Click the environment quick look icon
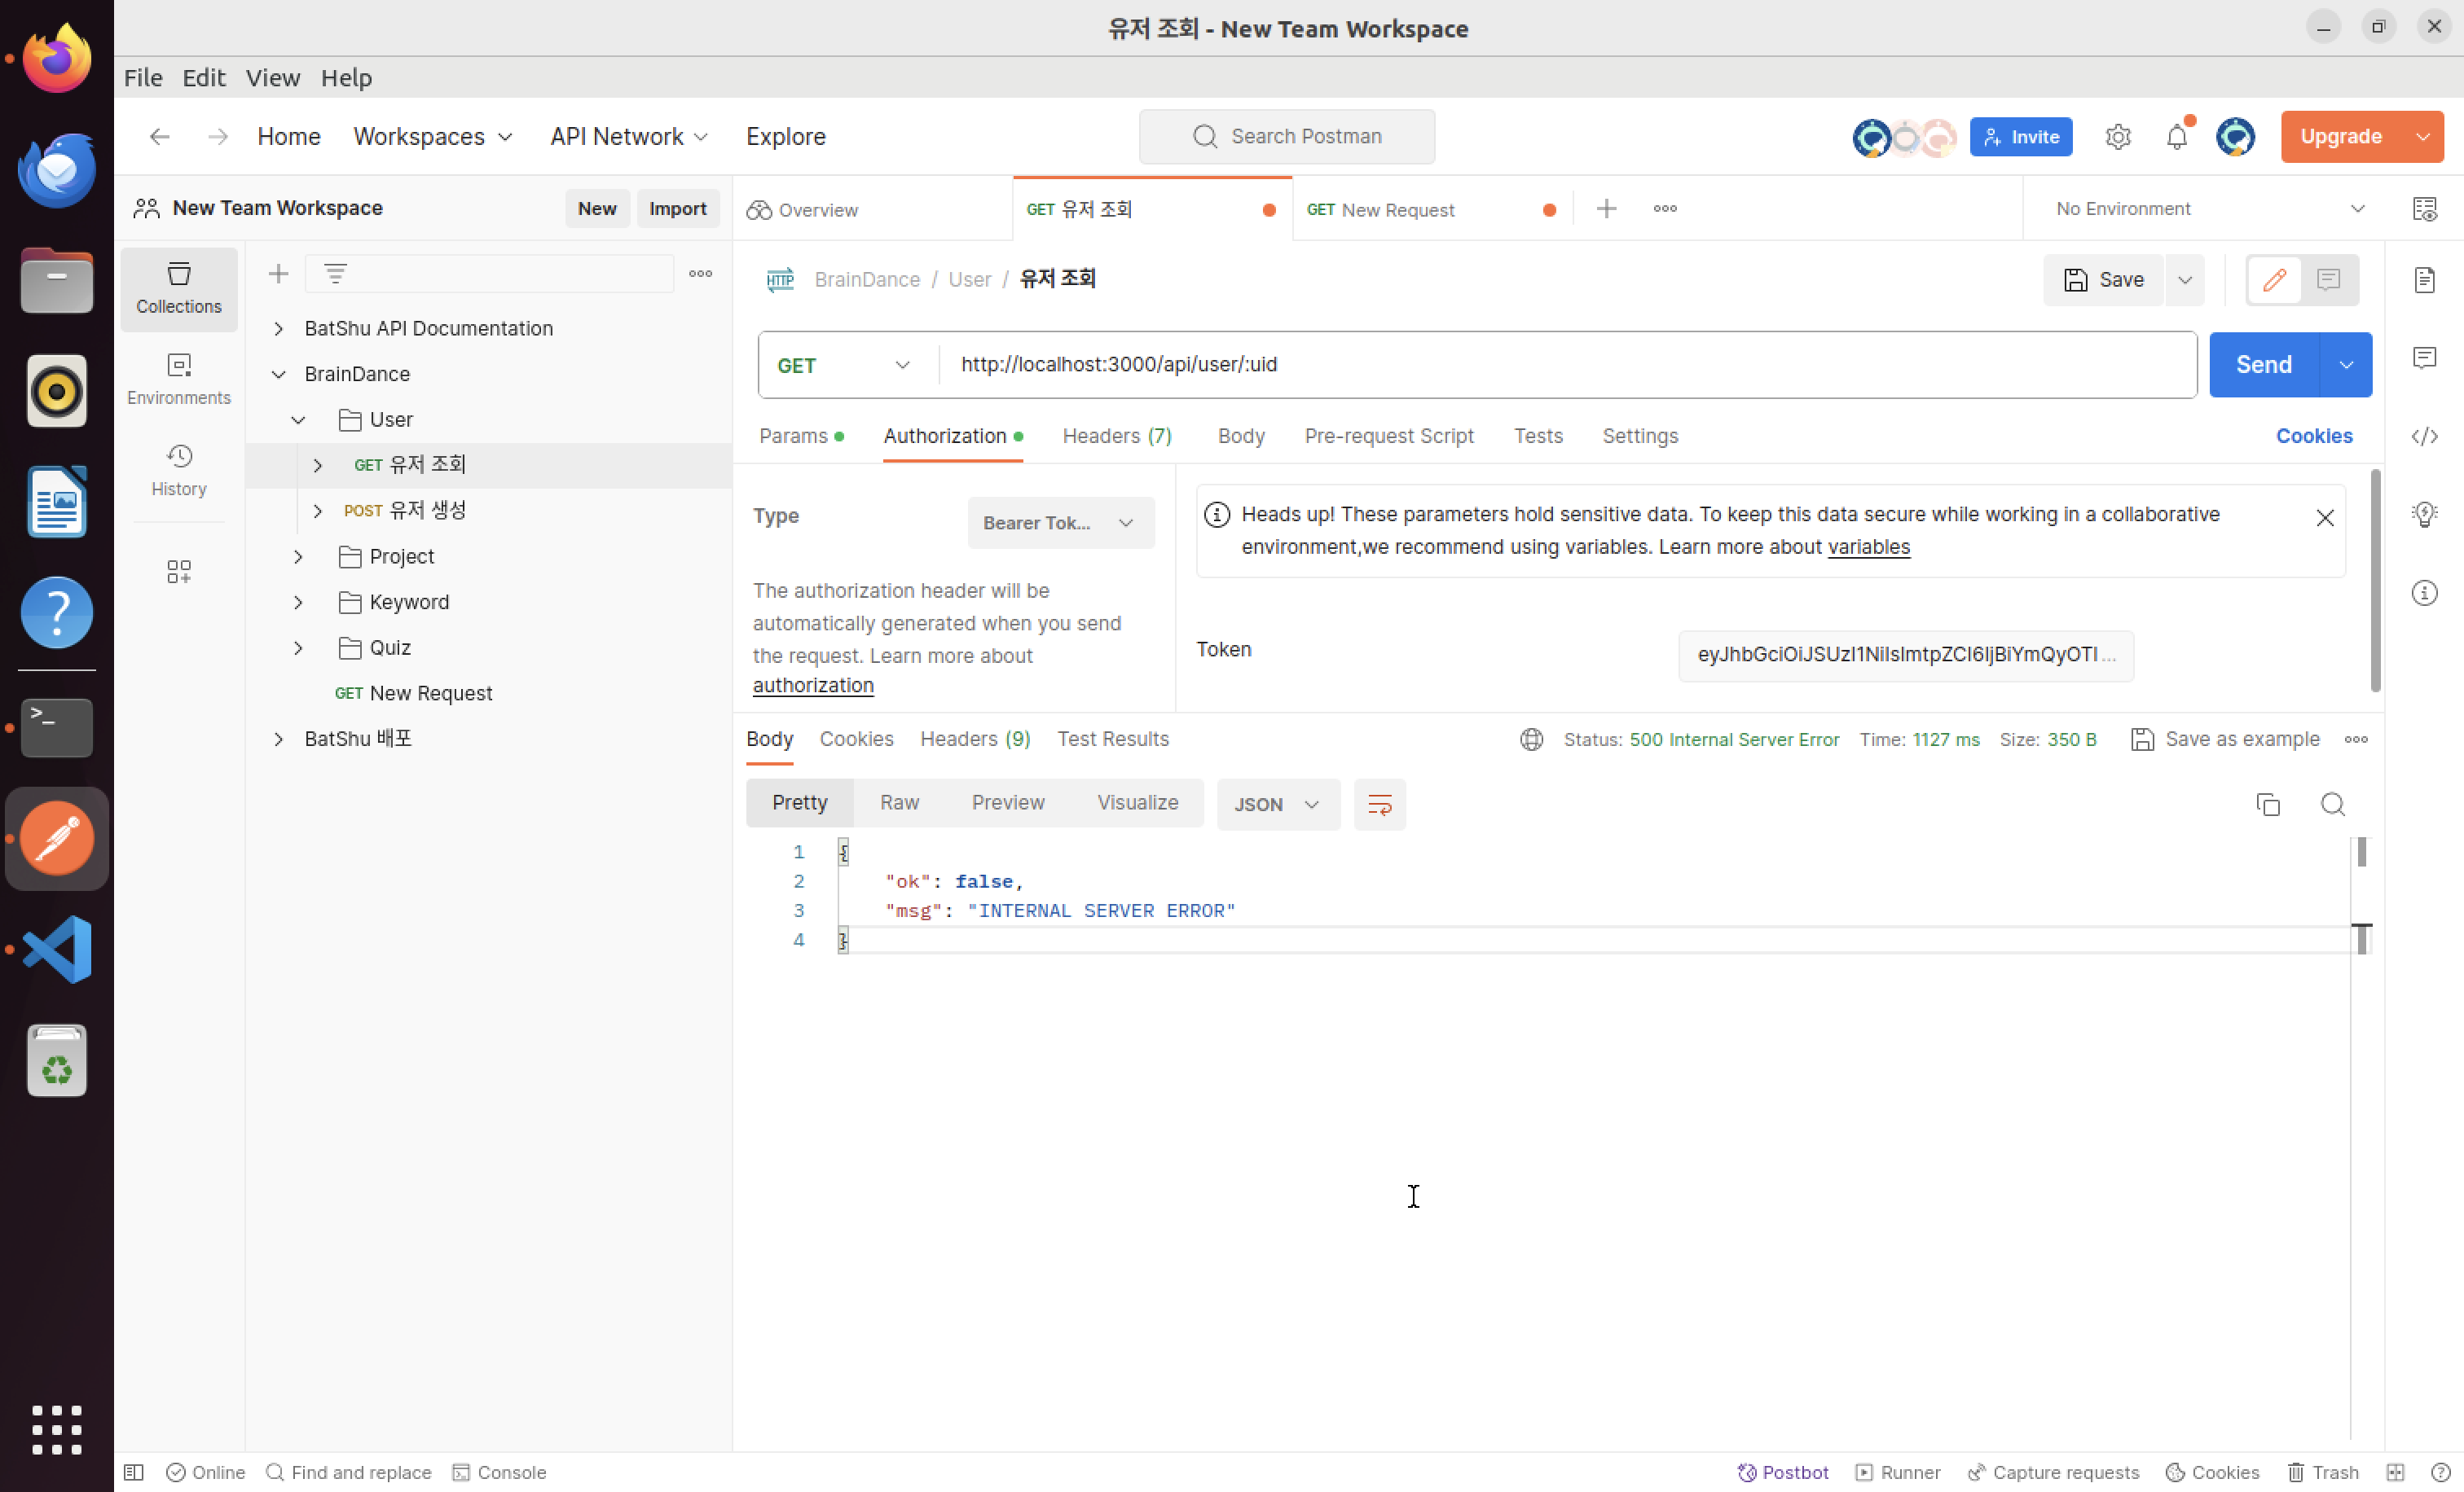2464x1492 pixels. point(2424,208)
